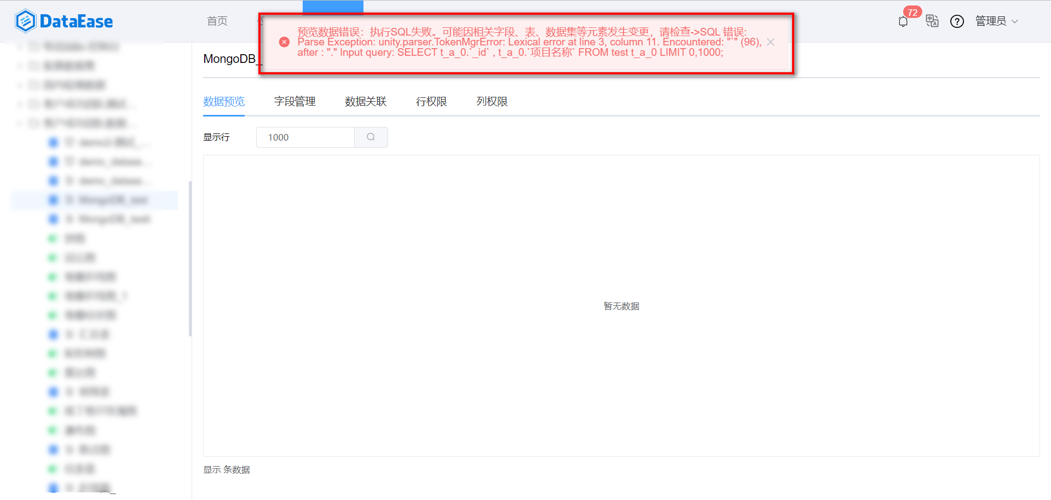Open the help question mark icon
Screen dimensions: 1051x500
(x=957, y=21)
